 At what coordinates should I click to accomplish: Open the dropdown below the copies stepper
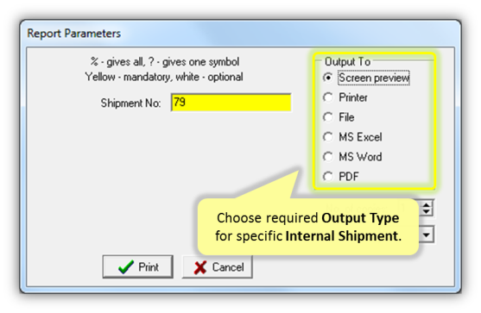[x=427, y=235]
